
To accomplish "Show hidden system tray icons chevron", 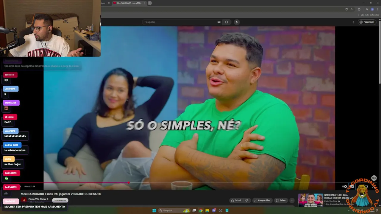I will pyautogui.click(x=349, y=210).
